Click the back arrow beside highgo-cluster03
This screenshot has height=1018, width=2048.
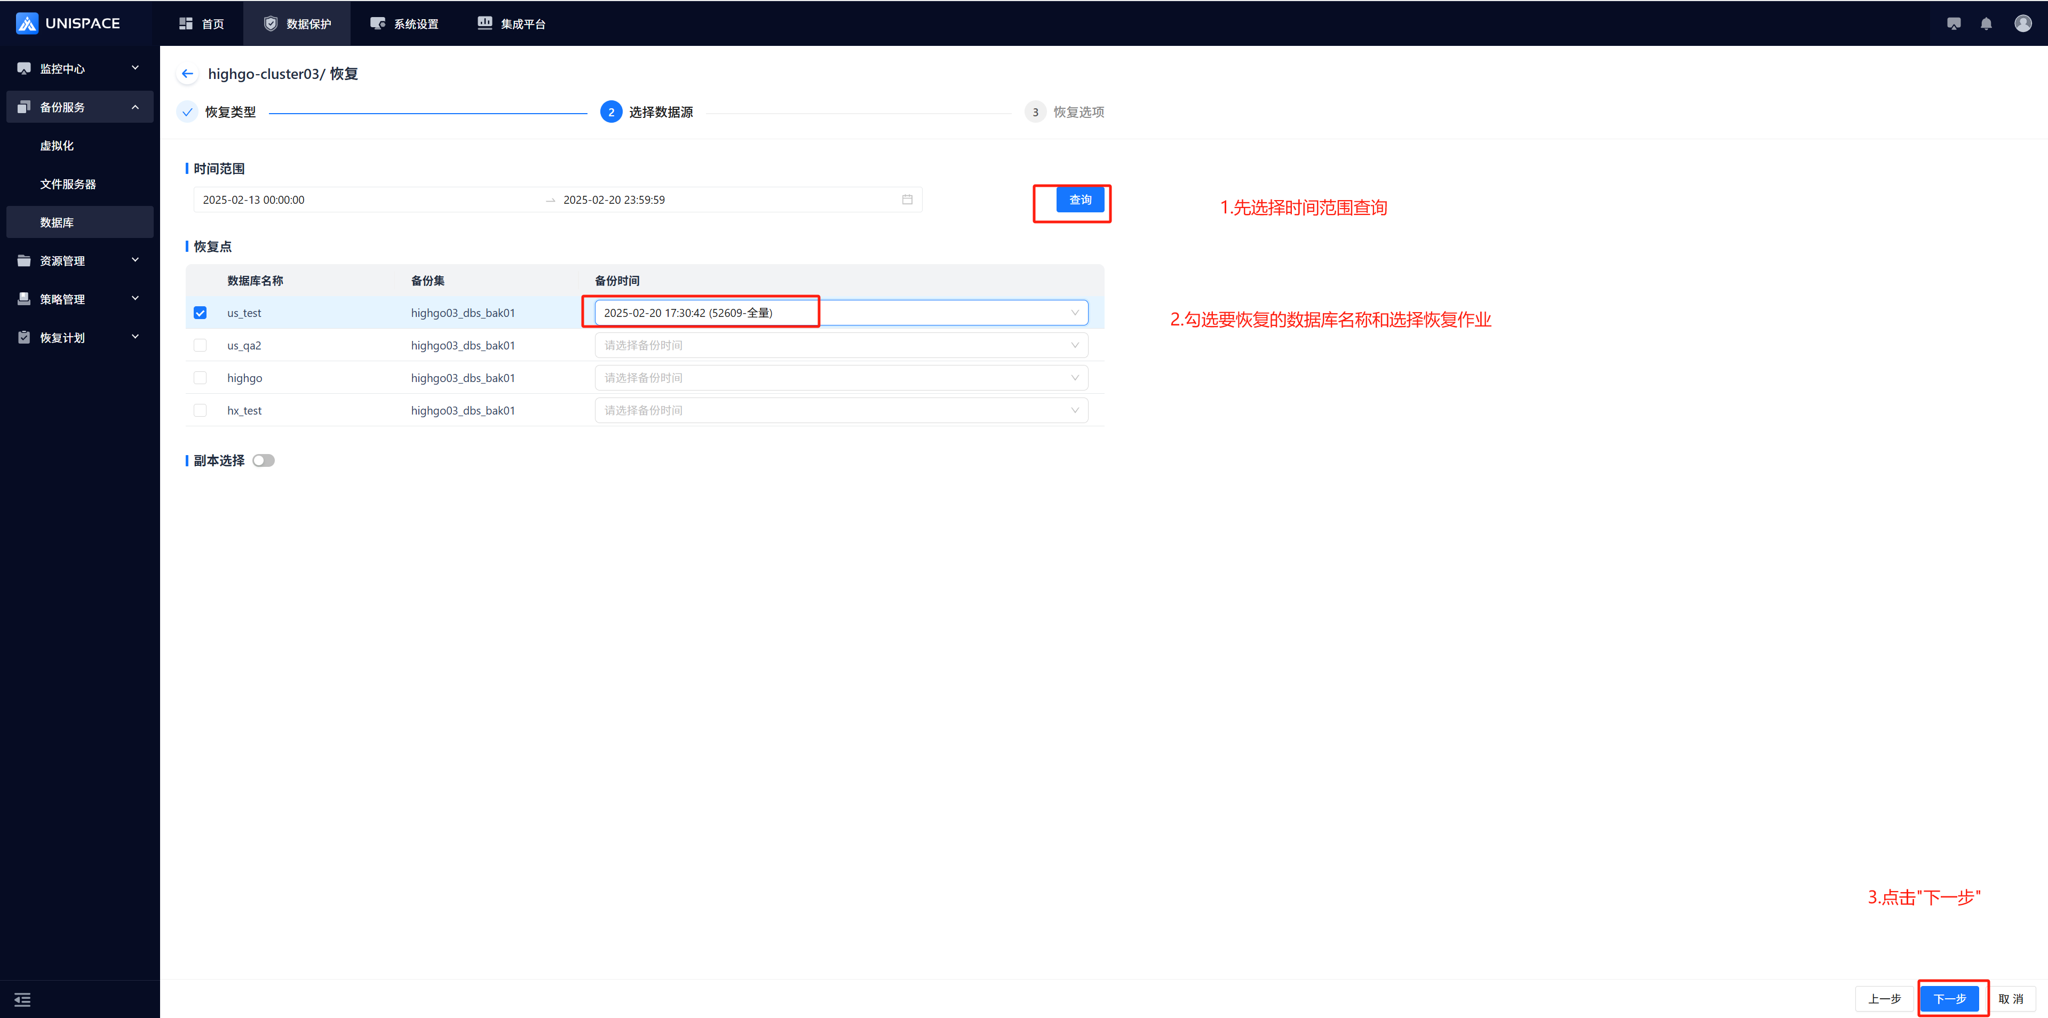click(188, 74)
